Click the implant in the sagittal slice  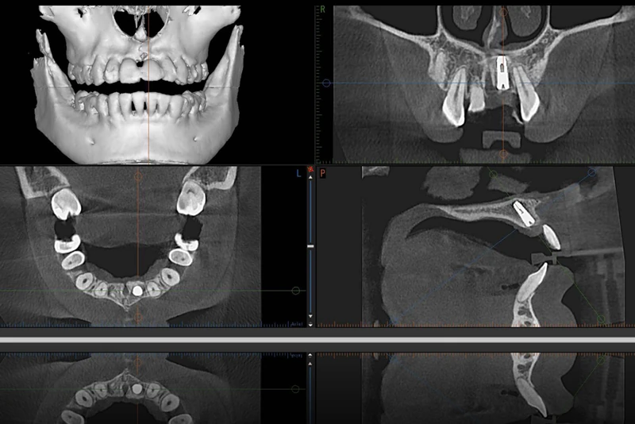[x=525, y=214]
